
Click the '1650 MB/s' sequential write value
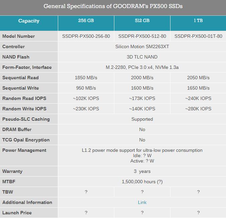(x=198, y=88)
